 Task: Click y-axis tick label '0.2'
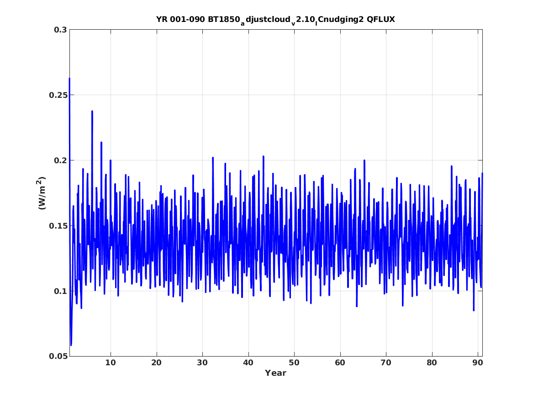(60, 160)
